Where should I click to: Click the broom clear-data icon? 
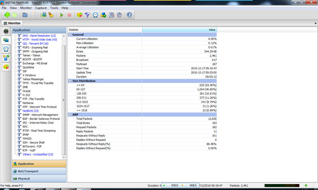(51, 15)
